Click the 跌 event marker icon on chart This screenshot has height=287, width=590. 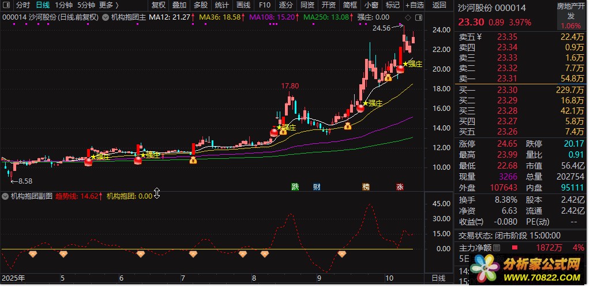pyautogui.click(x=295, y=187)
